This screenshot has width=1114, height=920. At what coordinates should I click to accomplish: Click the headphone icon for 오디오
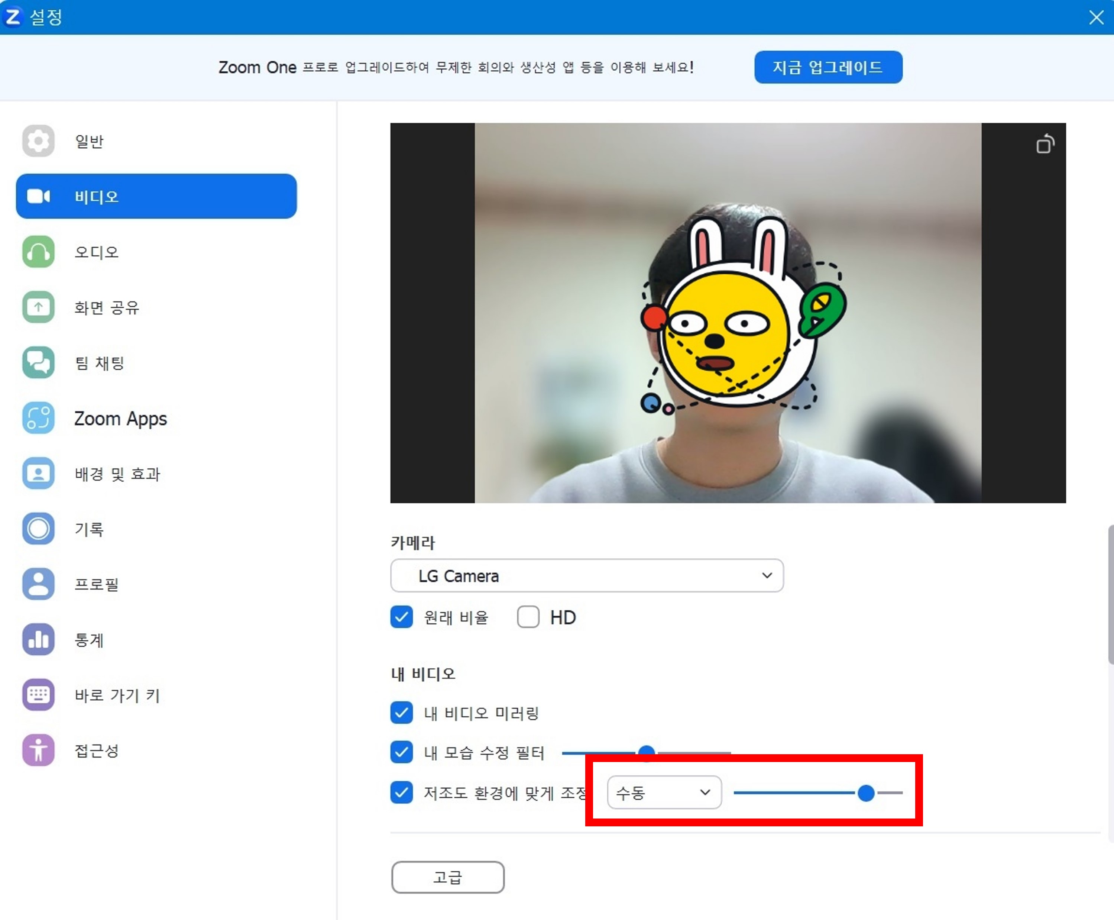click(x=38, y=252)
